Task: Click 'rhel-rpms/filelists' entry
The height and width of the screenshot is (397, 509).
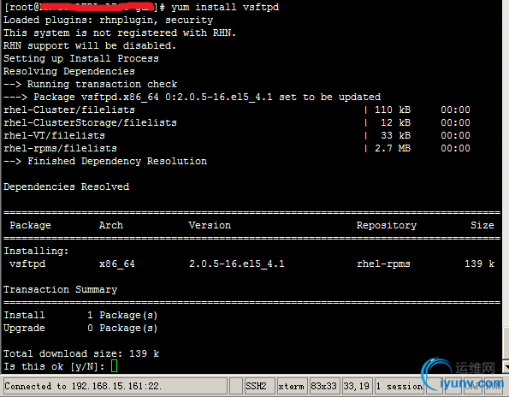Action: coord(60,148)
